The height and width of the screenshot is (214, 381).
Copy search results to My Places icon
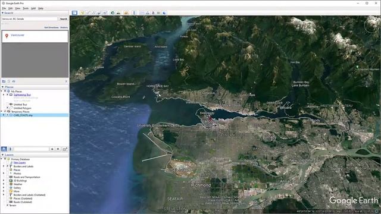point(4,81)
